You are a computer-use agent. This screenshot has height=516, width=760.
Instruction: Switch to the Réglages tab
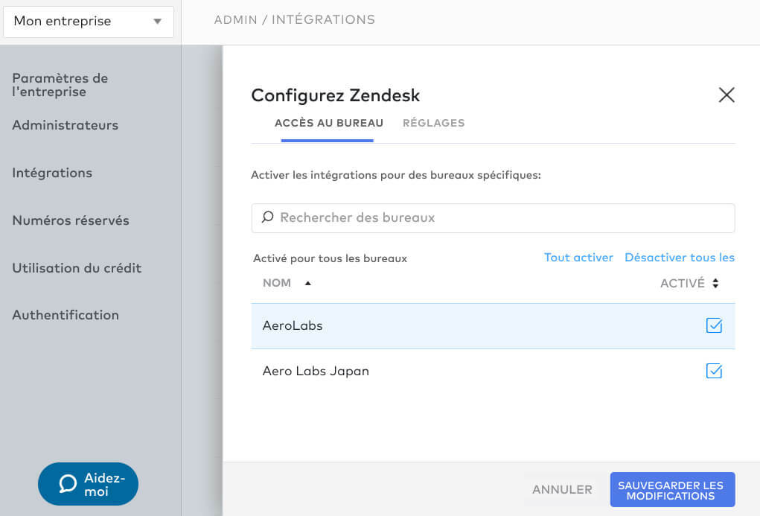433,123
